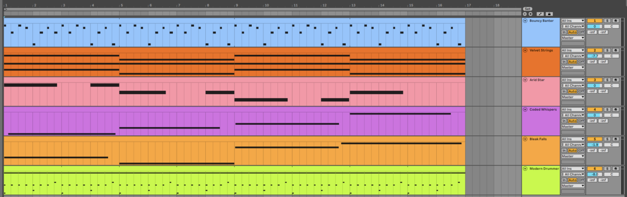Arm Velvet Strings track for recording
Screen dimensions: 627x197
point(616,50)
